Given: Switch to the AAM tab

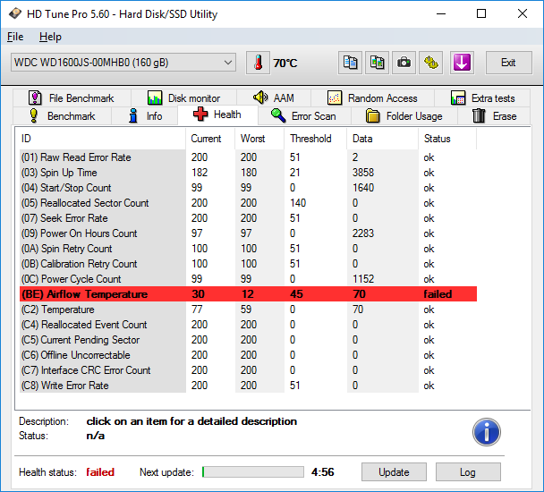Looking at the screenshot, I should (274, 98).
